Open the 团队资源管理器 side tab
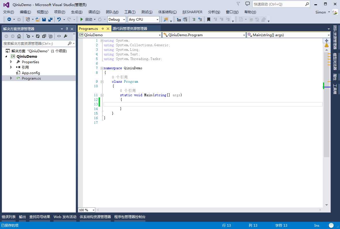This screenshot has height=229, width=340. click(335, 37)
